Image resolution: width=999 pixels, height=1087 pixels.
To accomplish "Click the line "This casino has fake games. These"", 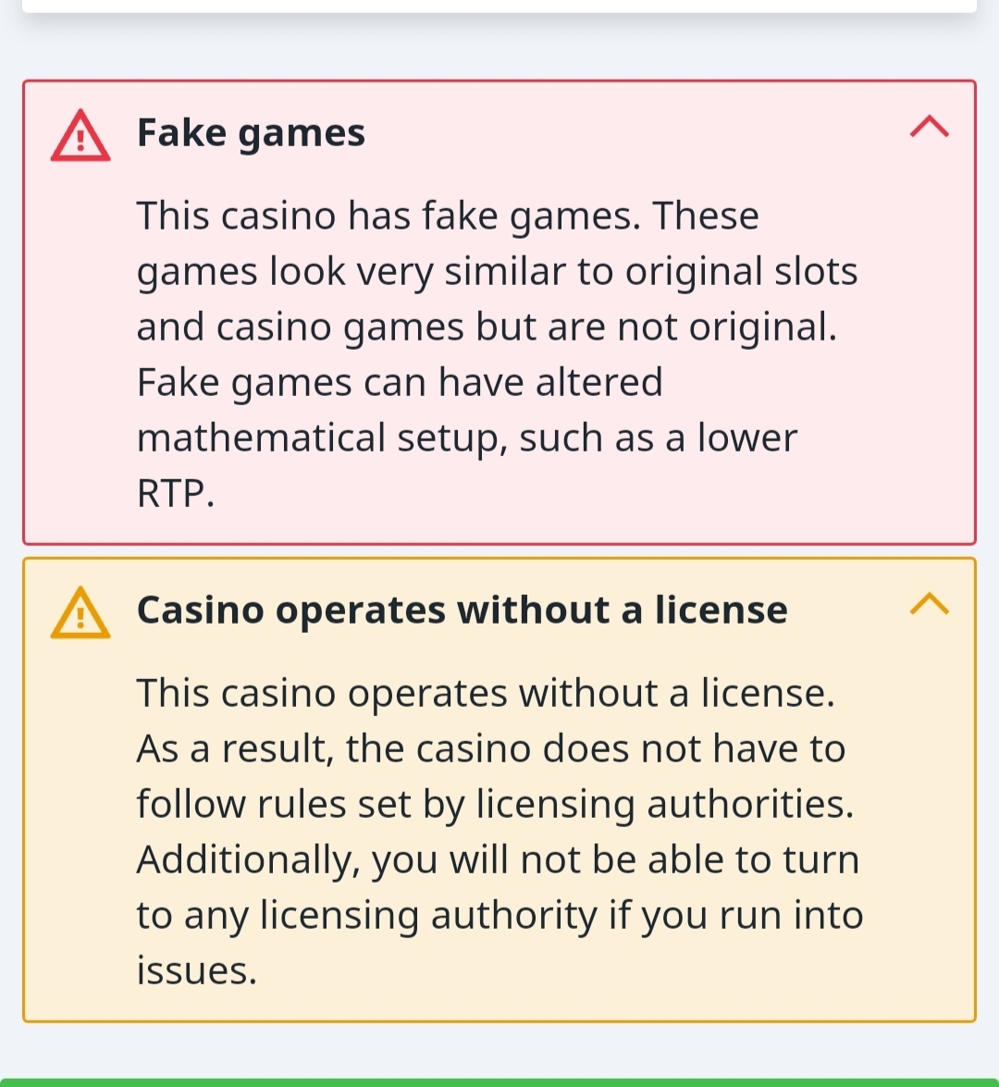I will 448,216.
